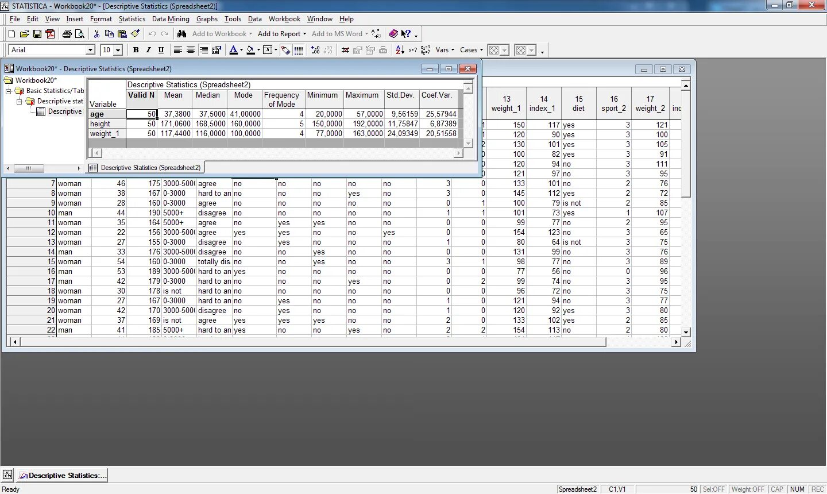Expand the font color dropdown arrow
827x494 pixels.
click(241, 50)
